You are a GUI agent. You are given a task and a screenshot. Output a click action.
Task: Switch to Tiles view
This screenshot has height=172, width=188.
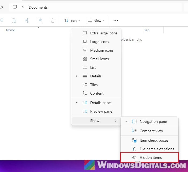click(x=96, y=85)
